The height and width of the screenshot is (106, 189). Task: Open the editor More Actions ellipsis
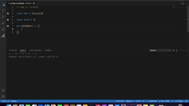[186, 3]
